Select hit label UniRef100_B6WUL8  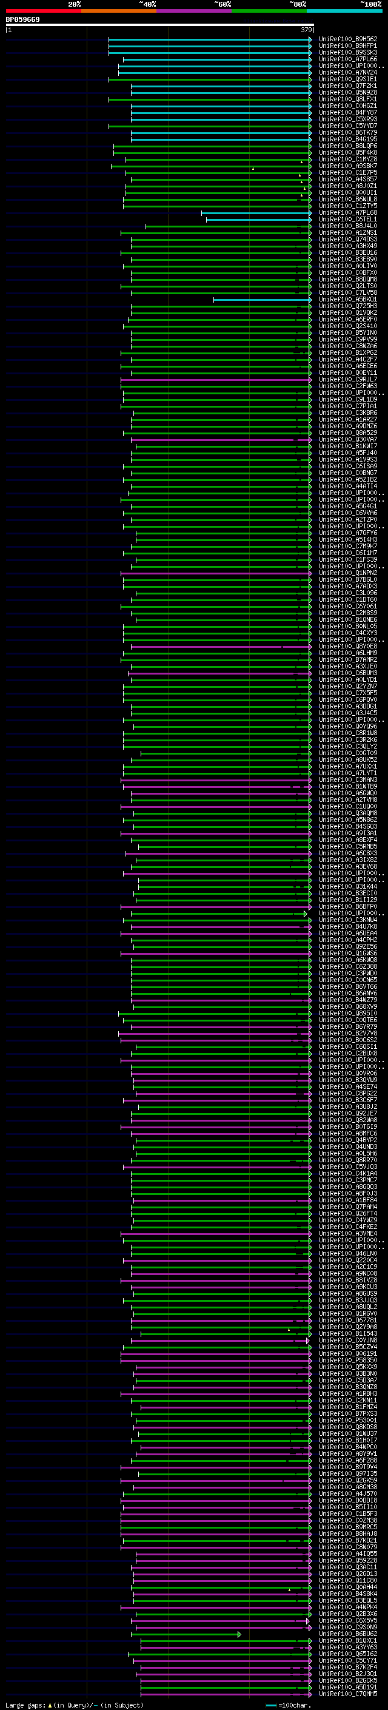tap(347, 199)
